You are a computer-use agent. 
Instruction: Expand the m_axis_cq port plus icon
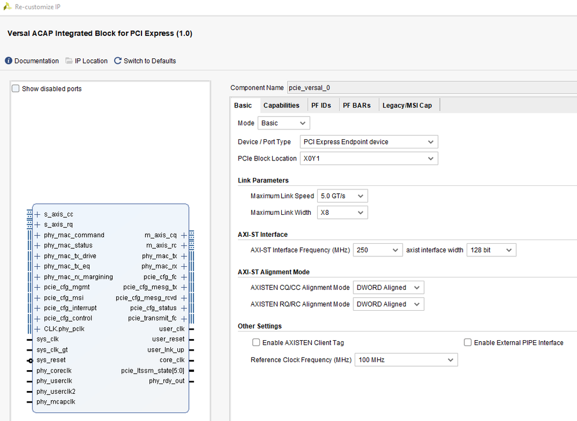[x=184, y=235]
